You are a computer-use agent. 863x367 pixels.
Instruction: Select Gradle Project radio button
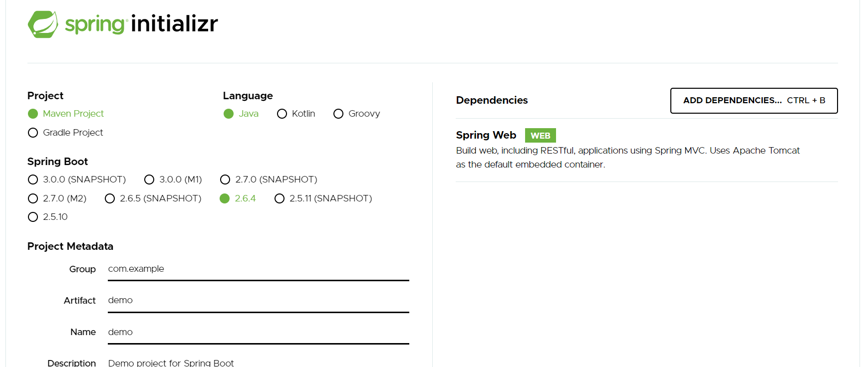coord(33,133)
